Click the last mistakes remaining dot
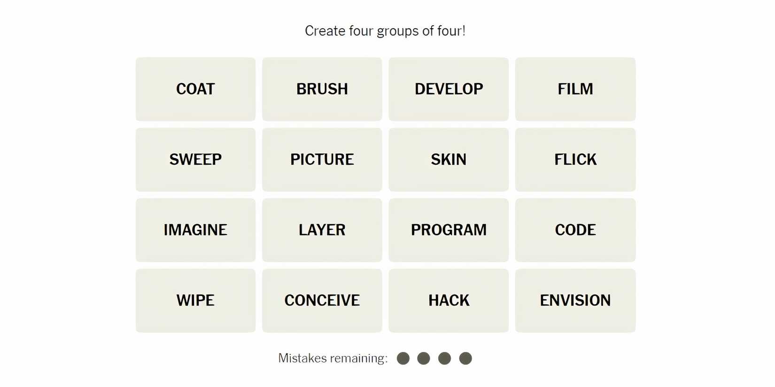This screenshot has height=387, width=775. 465,358
